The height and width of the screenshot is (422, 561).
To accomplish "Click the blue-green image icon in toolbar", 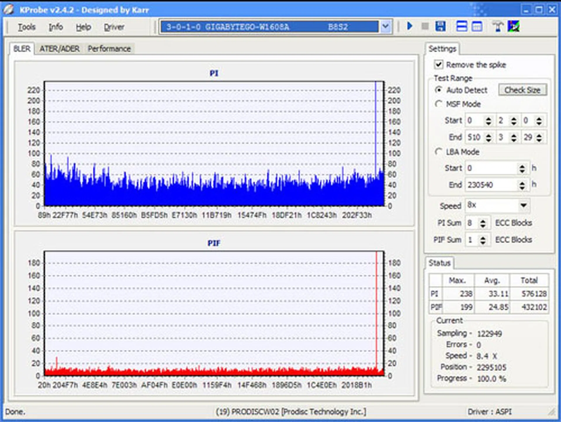I will [x=513, y=26].
